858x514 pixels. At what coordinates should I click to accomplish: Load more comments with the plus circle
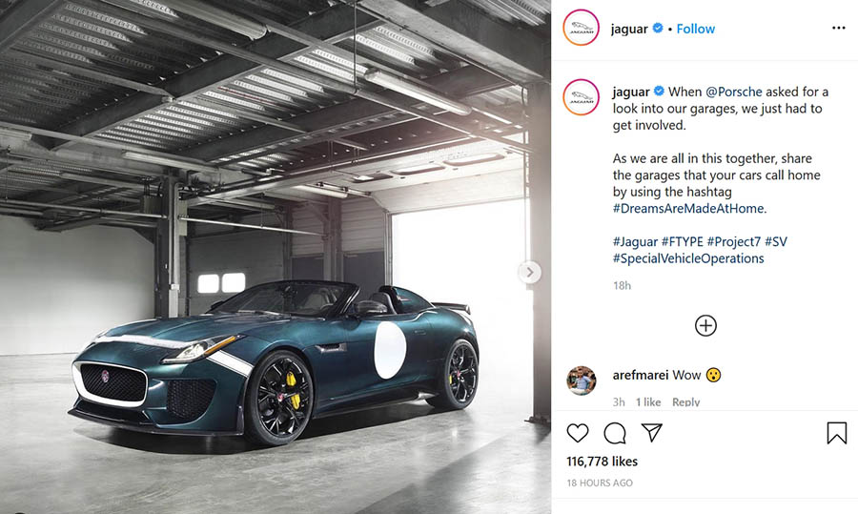(705, 326)
